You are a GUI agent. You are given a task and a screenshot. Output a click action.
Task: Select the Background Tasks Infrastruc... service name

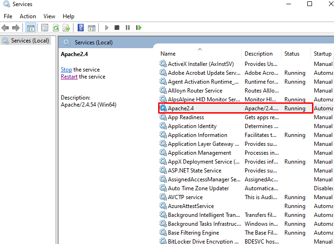click(204, 224)
